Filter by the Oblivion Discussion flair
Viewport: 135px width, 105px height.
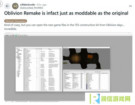click(15, 21)
